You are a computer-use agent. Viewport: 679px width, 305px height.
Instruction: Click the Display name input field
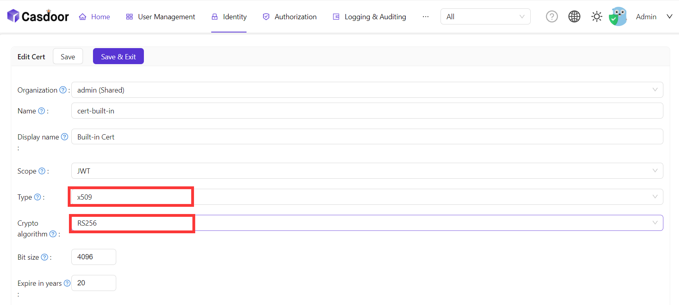point(367,137)
